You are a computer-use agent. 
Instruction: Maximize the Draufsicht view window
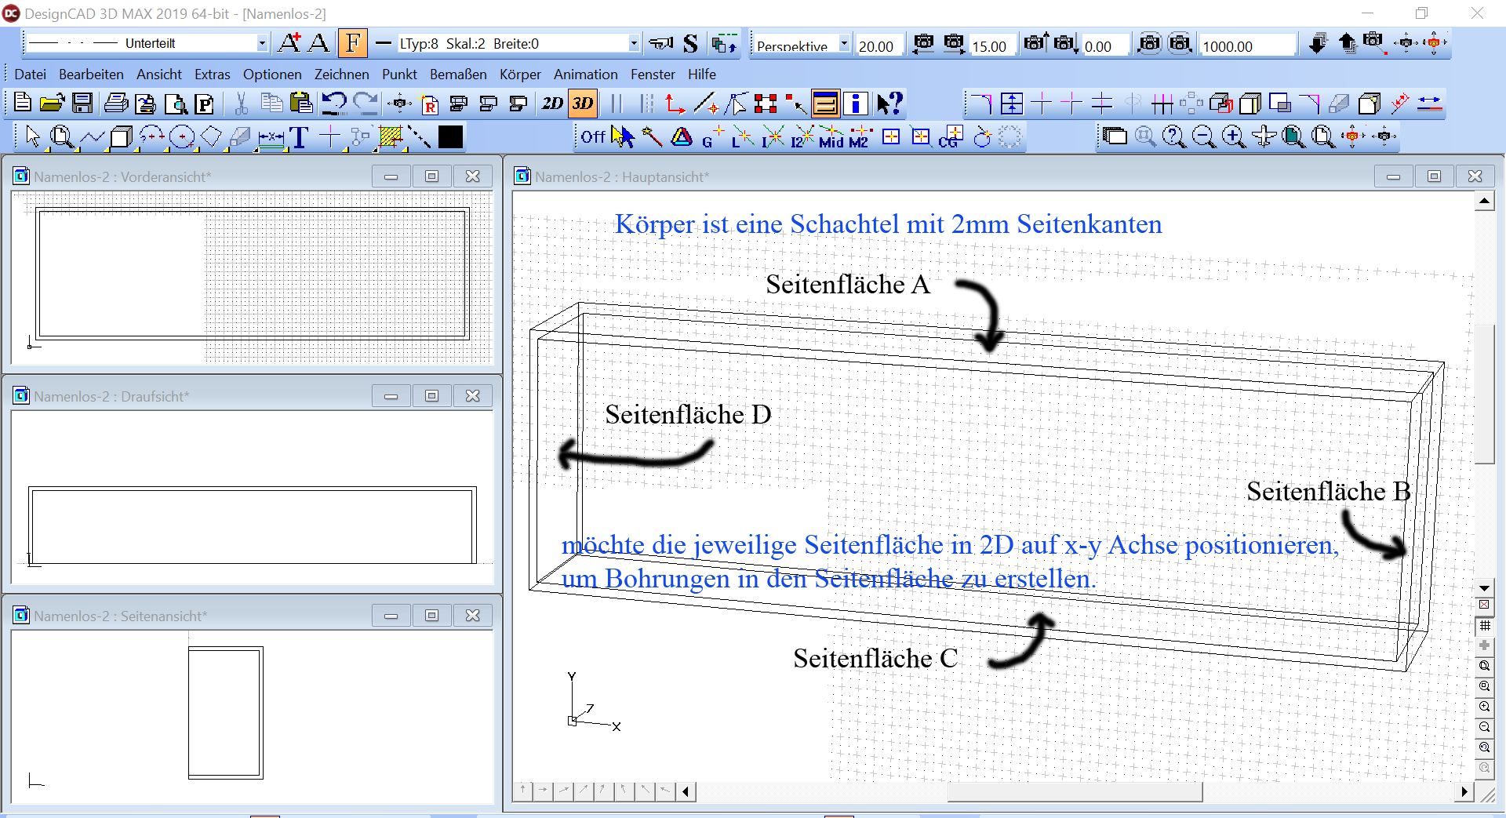[431, 396]
